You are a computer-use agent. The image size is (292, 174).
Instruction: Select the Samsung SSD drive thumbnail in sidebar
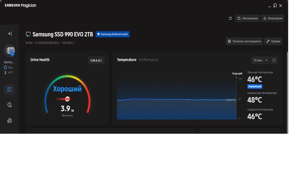9,51
